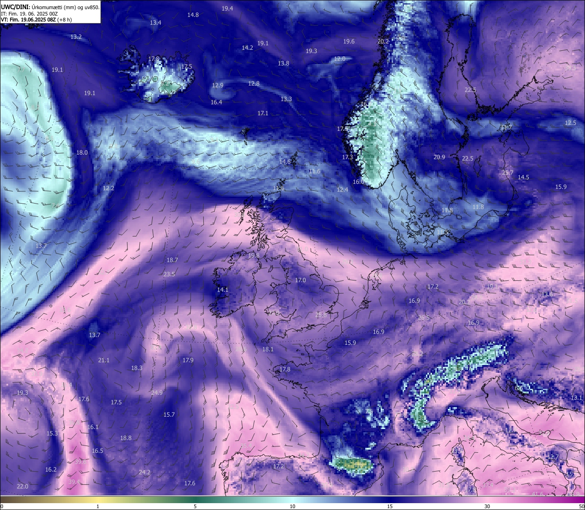585x510 pixels.
Task: Click the 14.2 map value
Action: 247,48
